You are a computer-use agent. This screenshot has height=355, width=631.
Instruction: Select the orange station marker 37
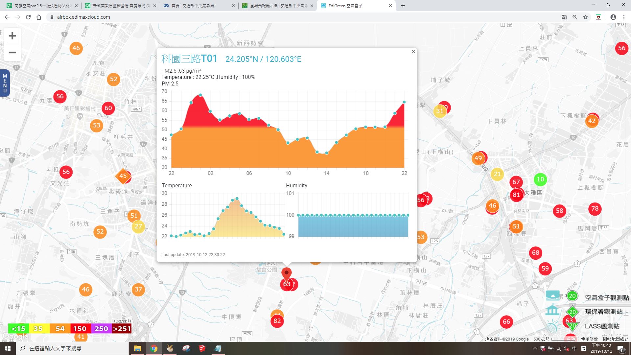[138, 289]
